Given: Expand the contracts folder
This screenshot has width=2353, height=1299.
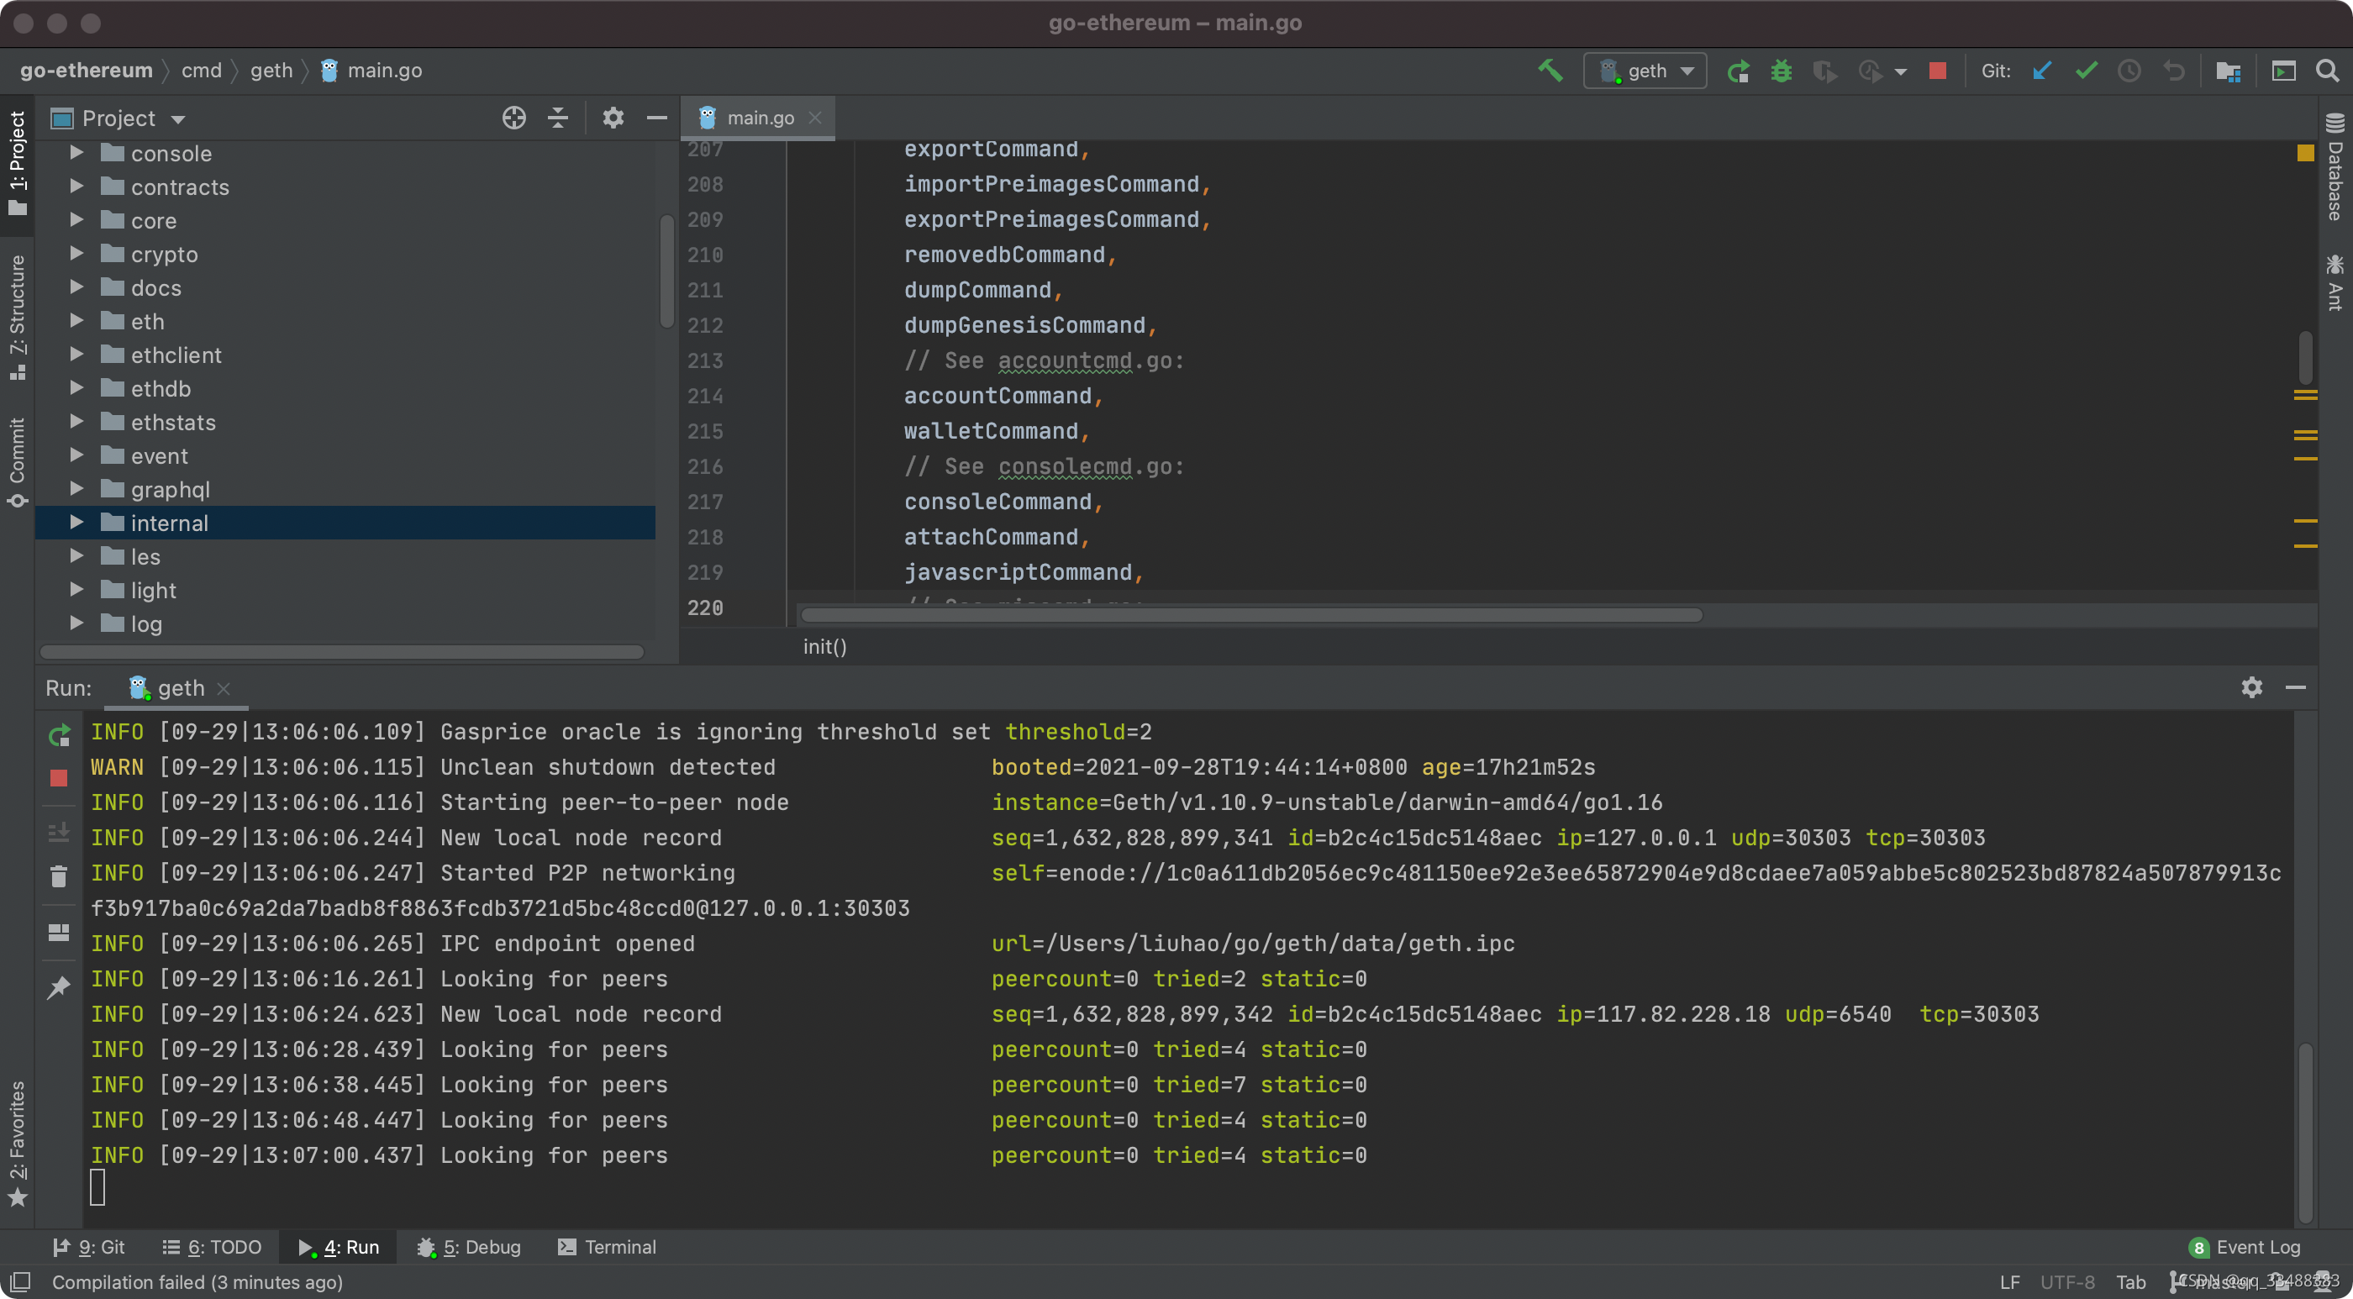Looking at the screenshot, I should 76,187.
